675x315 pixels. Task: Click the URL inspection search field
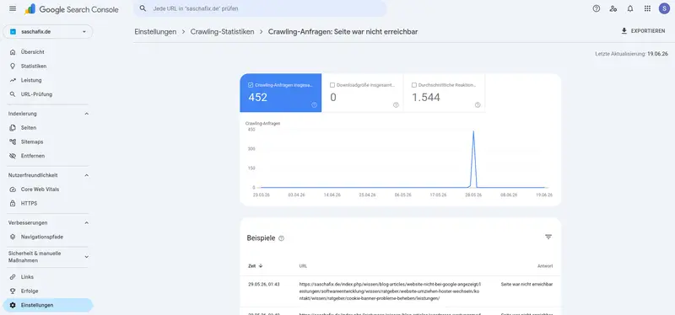click(260, 8)
